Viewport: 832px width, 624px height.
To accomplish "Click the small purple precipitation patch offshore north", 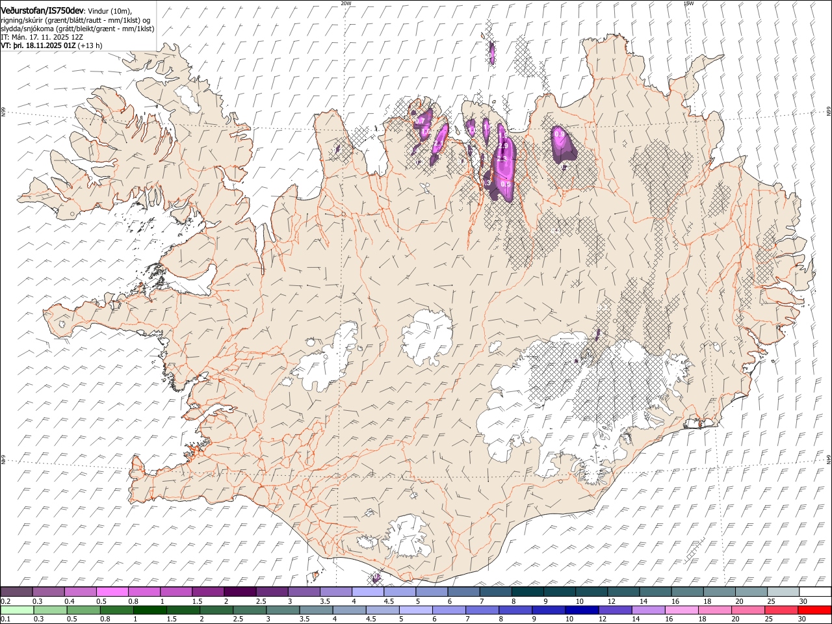I will pos(492,54).
